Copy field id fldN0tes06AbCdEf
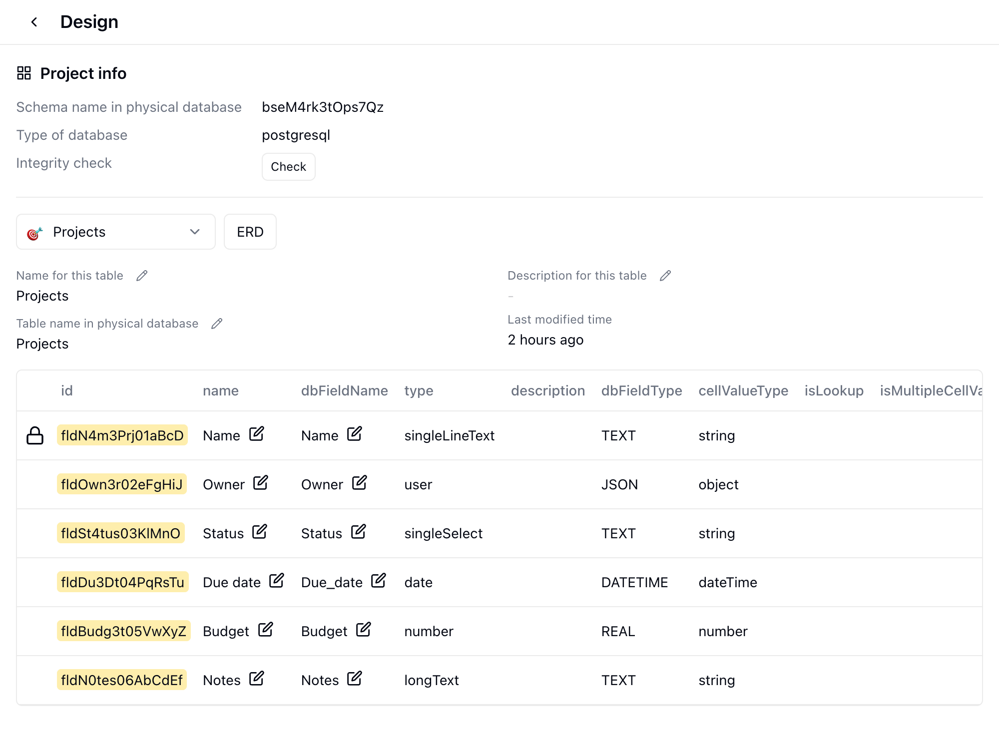Viewport: 999px width, 738px height. click(122, 680)
